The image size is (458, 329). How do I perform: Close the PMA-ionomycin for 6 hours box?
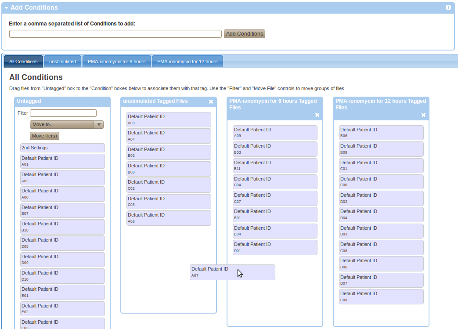click(317, 115)
